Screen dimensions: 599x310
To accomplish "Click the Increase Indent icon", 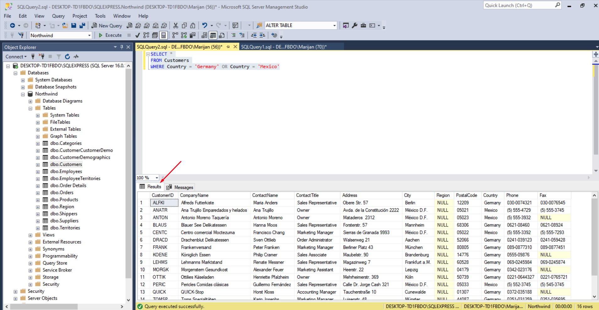I will (x=262, y=35).
